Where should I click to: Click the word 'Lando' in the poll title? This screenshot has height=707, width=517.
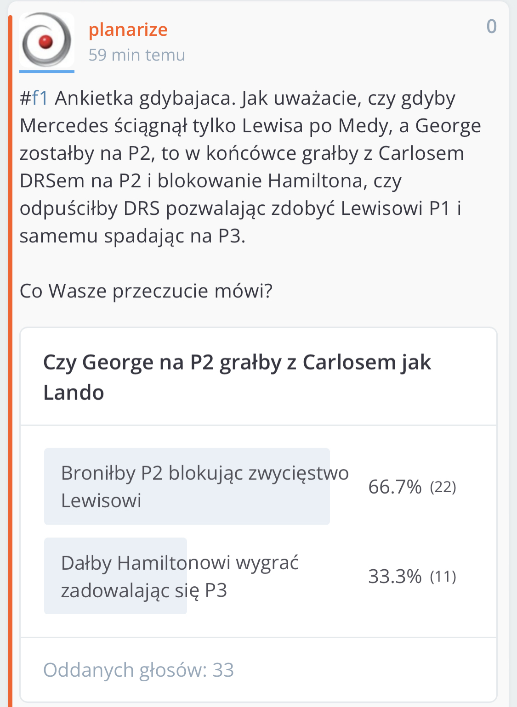[x=74, y=393]
